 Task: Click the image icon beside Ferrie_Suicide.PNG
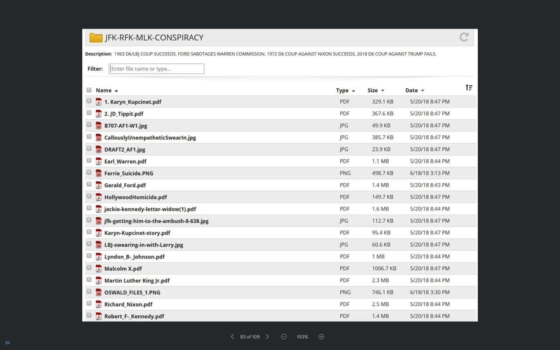[x=99, y=173]
